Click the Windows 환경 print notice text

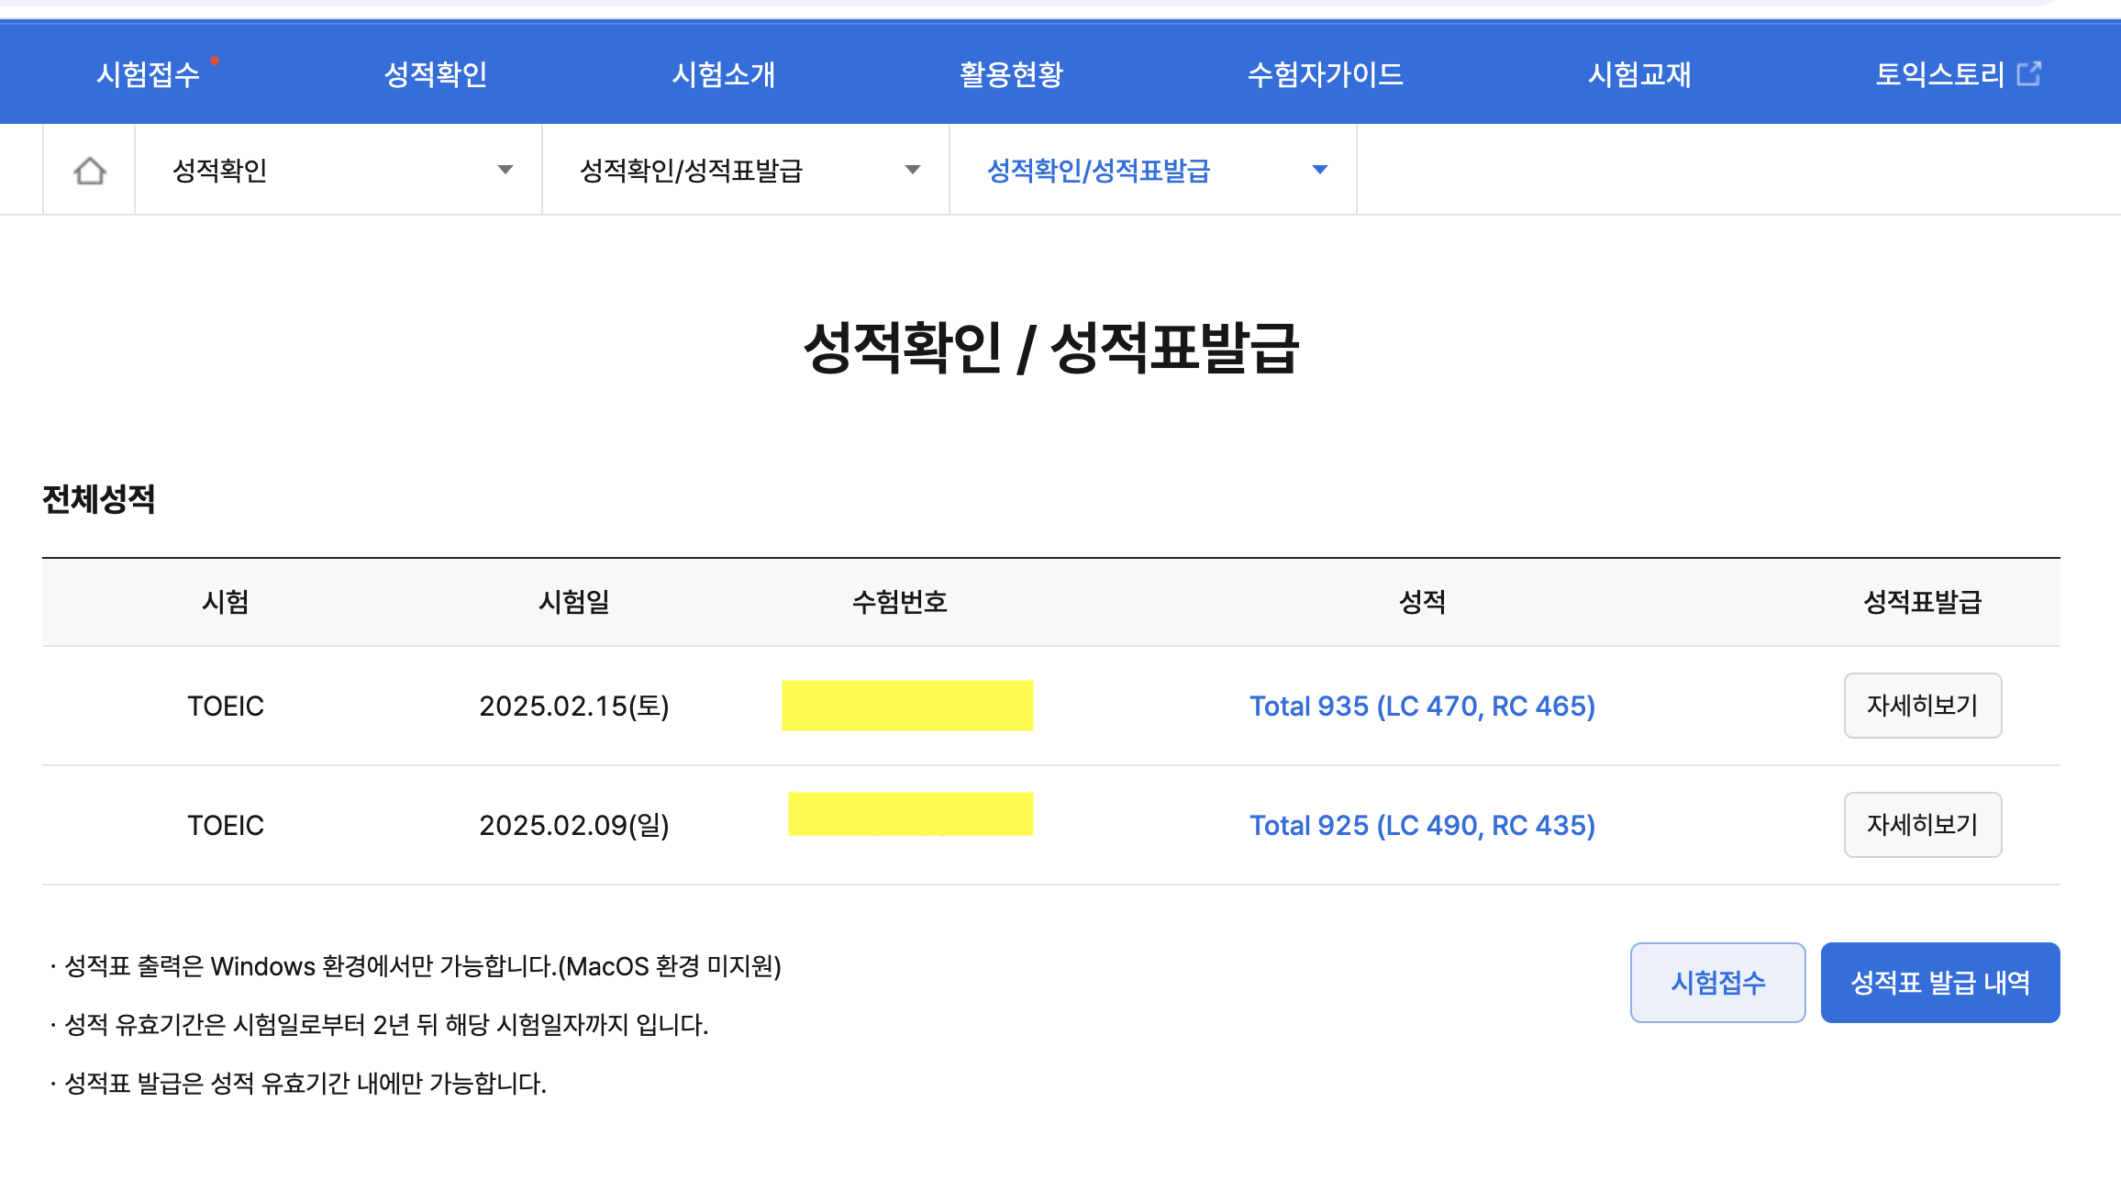pos(422,966)
